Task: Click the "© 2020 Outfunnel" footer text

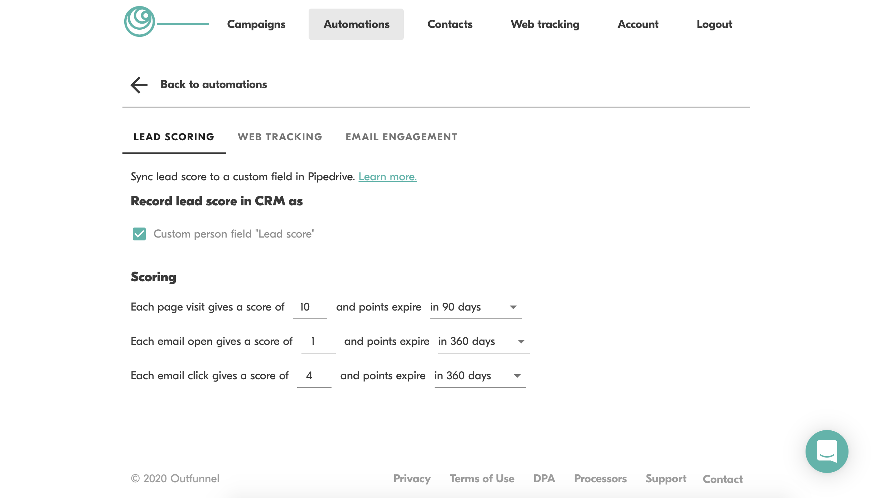Action: pos(175,479)
